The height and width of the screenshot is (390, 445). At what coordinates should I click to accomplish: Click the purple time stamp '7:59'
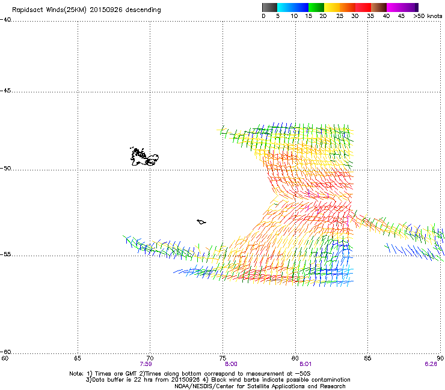point(146,364)
